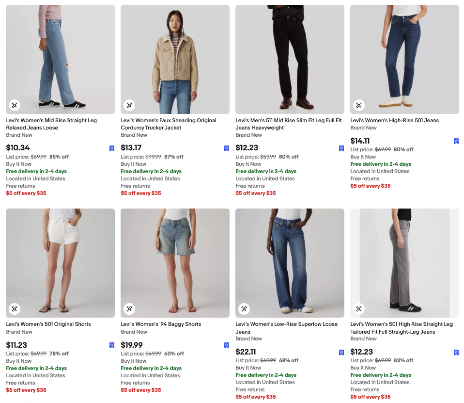Click blue badge icon beside $14.11 price
The image size is (464, 403).
pyautogui.click(x=456, y=141)
